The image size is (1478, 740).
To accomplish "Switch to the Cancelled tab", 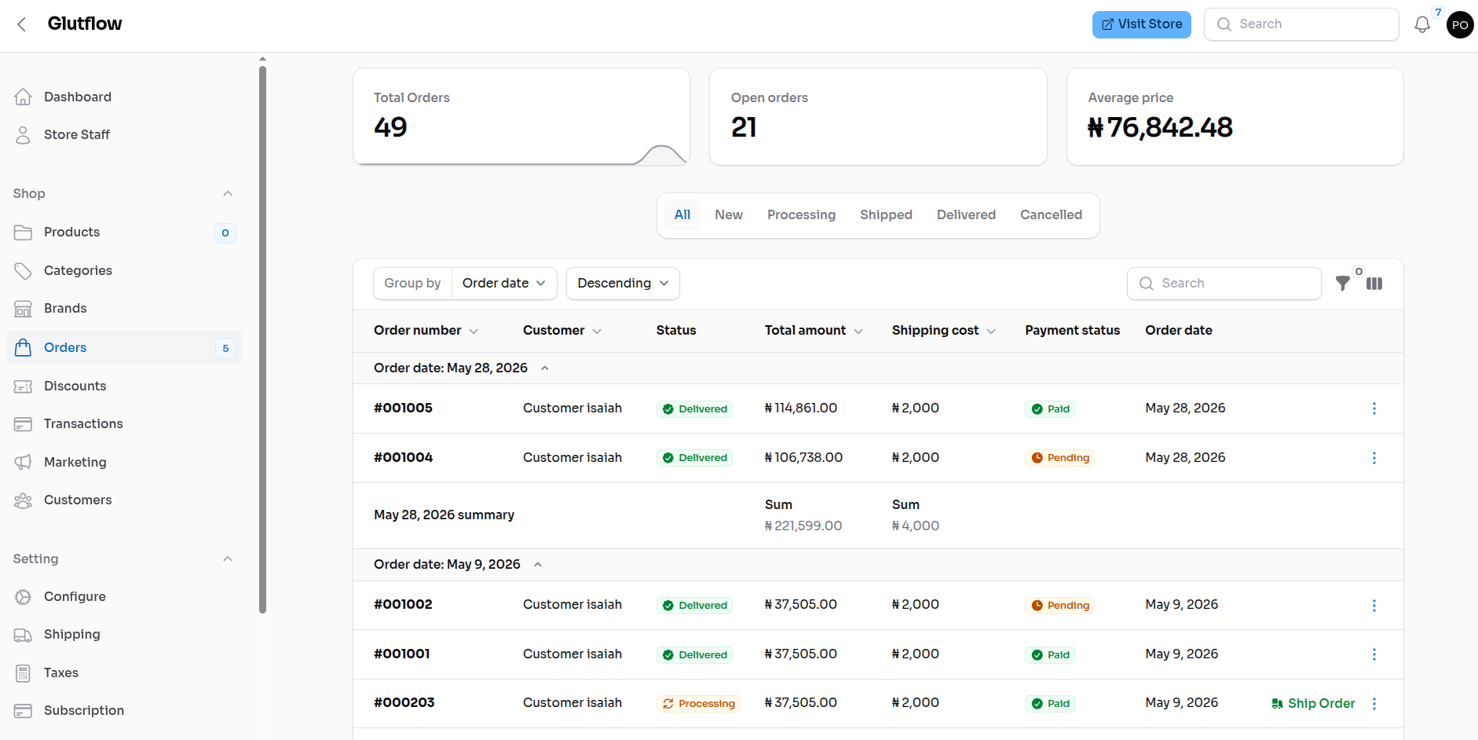I will tap(1051, 215).
